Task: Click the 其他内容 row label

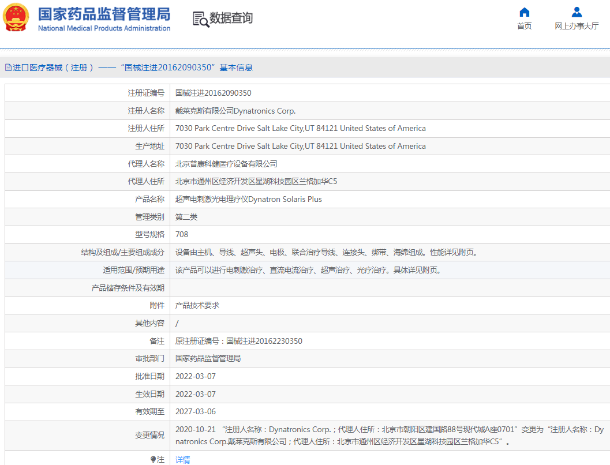Action: [x=150, y=324]
